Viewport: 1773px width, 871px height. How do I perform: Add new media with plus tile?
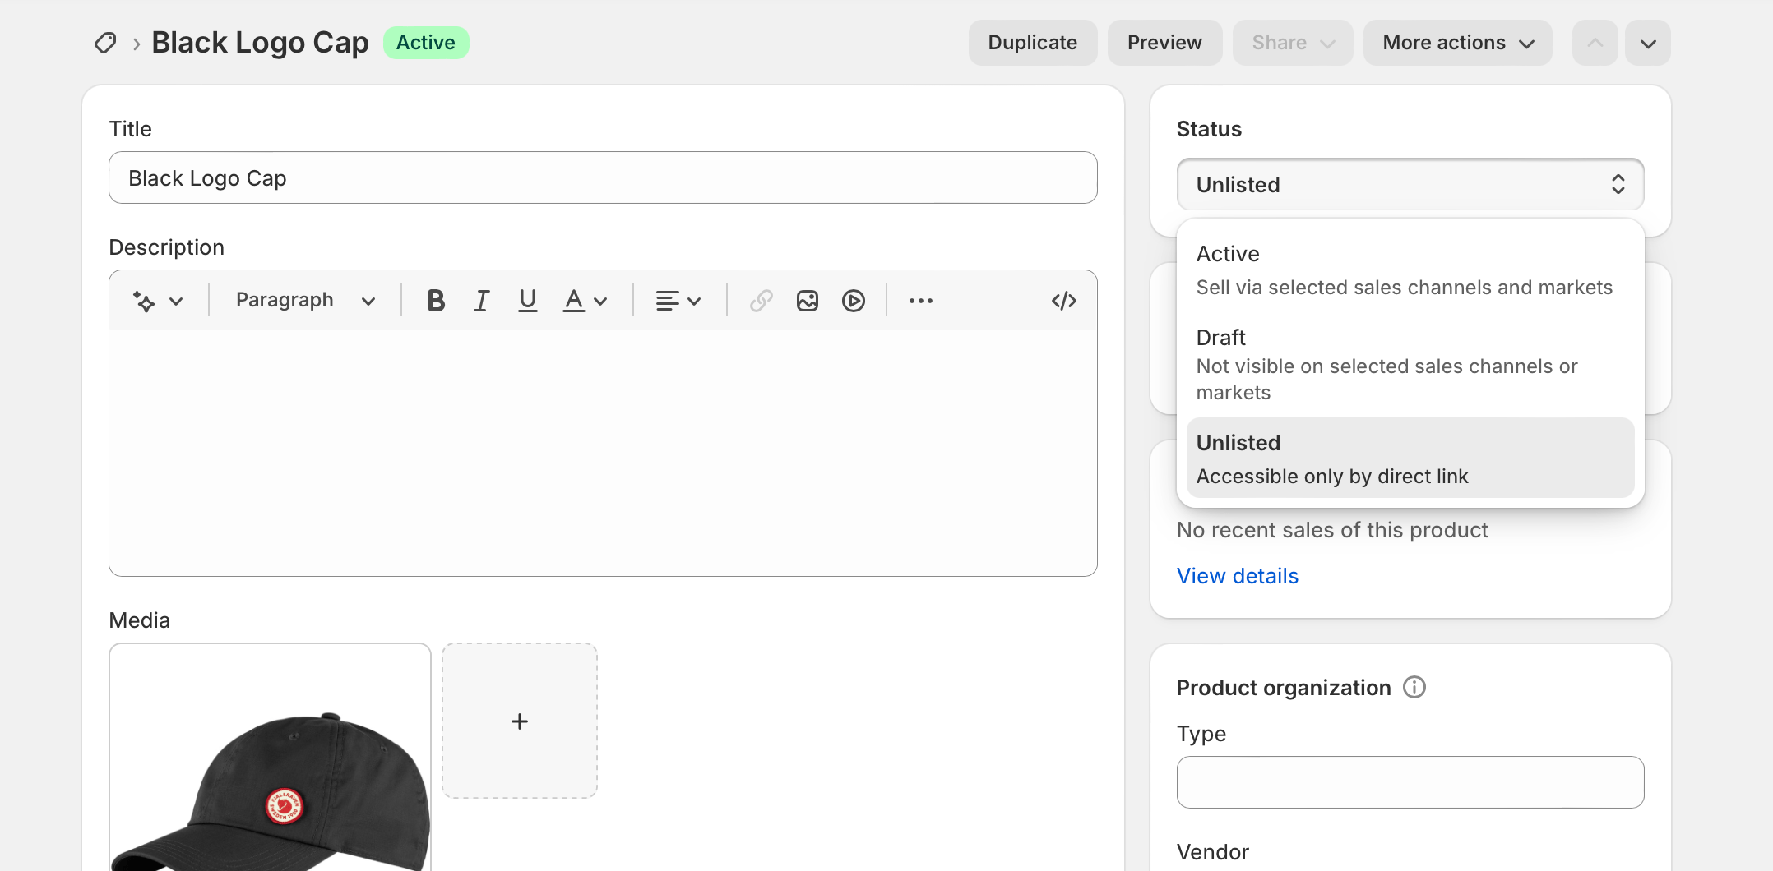point(520,721)
